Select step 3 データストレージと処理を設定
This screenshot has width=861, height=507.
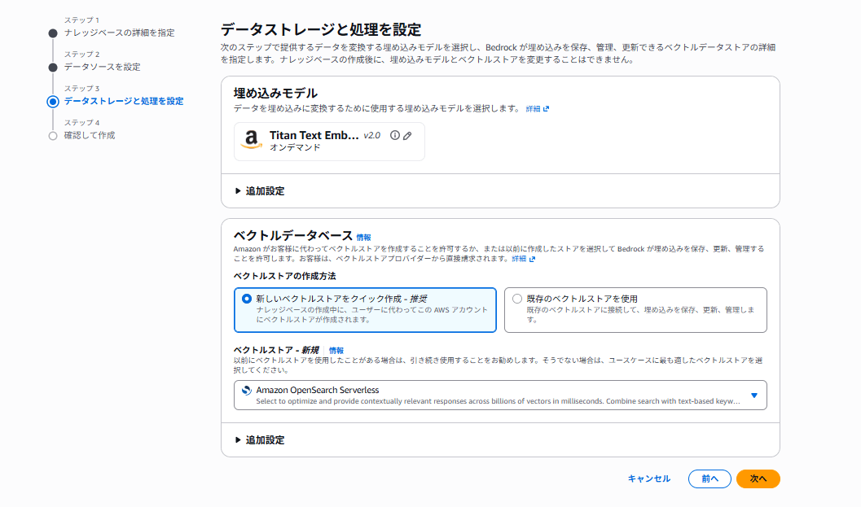124,101
